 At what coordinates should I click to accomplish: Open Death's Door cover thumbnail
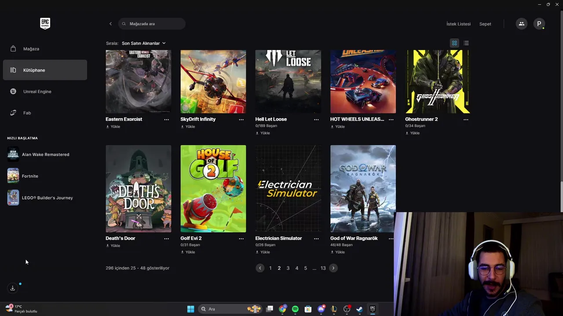pyautogui.click(x=139, y=189)
